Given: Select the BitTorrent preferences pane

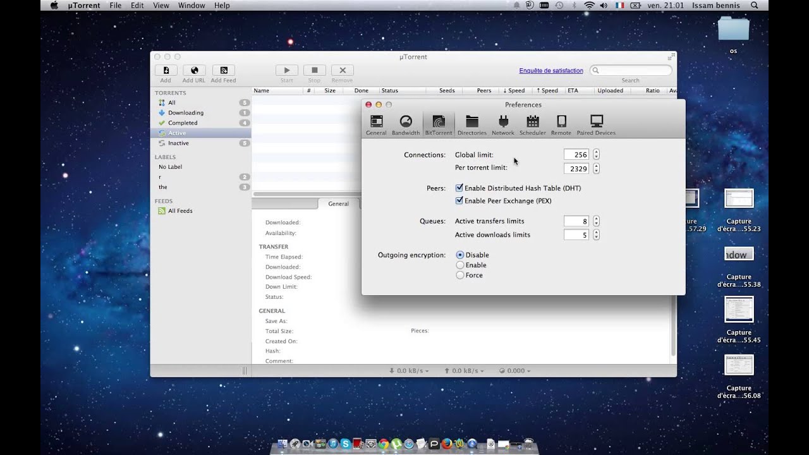Looking at the screenshot, I should click(x=439, y=125).
